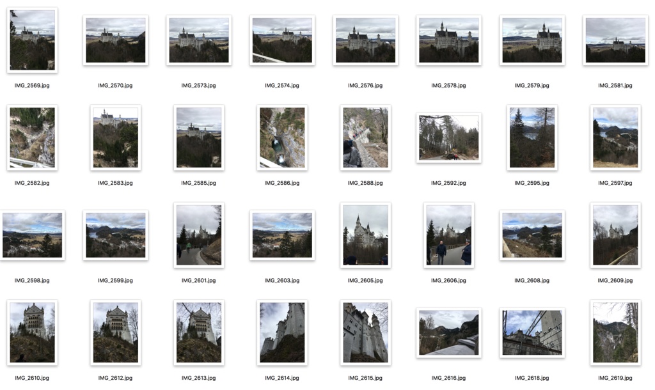Choose the IMG_2574.jpg image thumbnail
This screenshot has width=655, height=390.
point(282,40)
